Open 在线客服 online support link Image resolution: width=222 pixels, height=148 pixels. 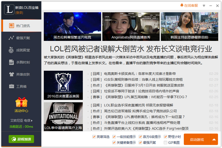[191, 6]
